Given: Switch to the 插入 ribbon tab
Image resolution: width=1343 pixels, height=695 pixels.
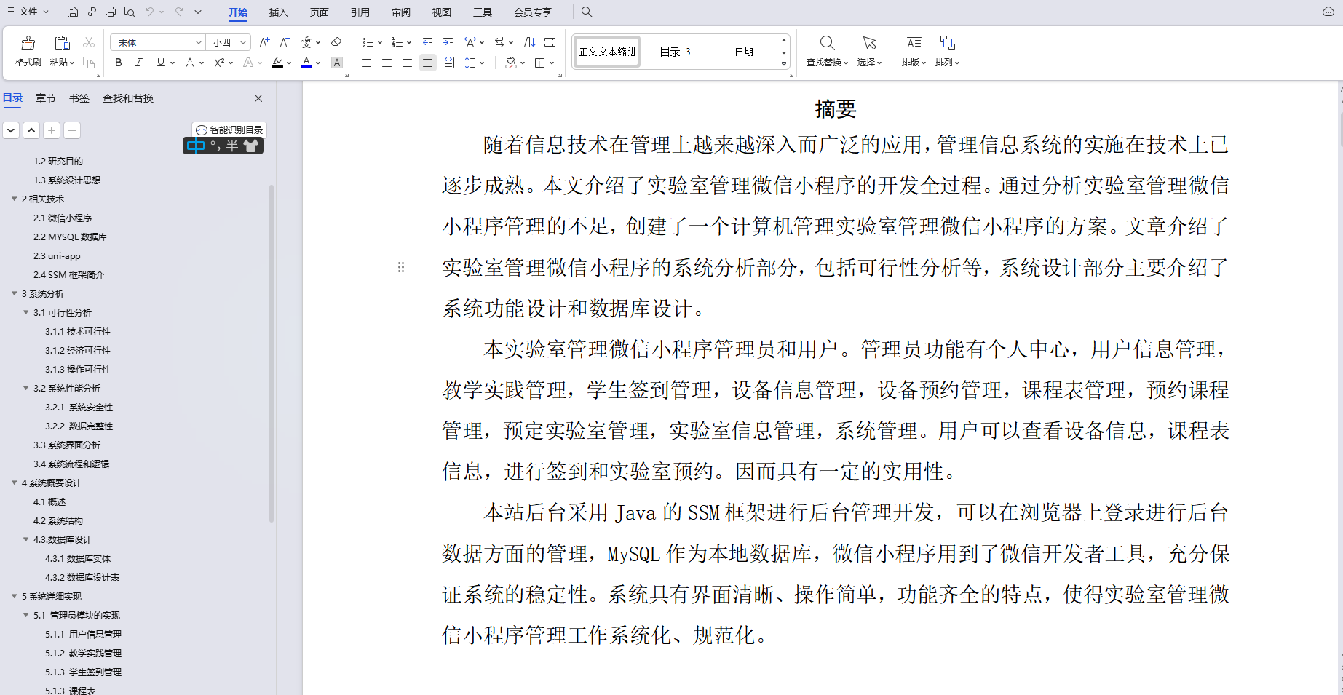Looking at the screenshot, I should 278,12.
